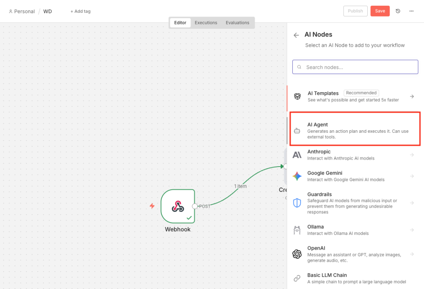Click the Webhook node icon

point(178,206)
